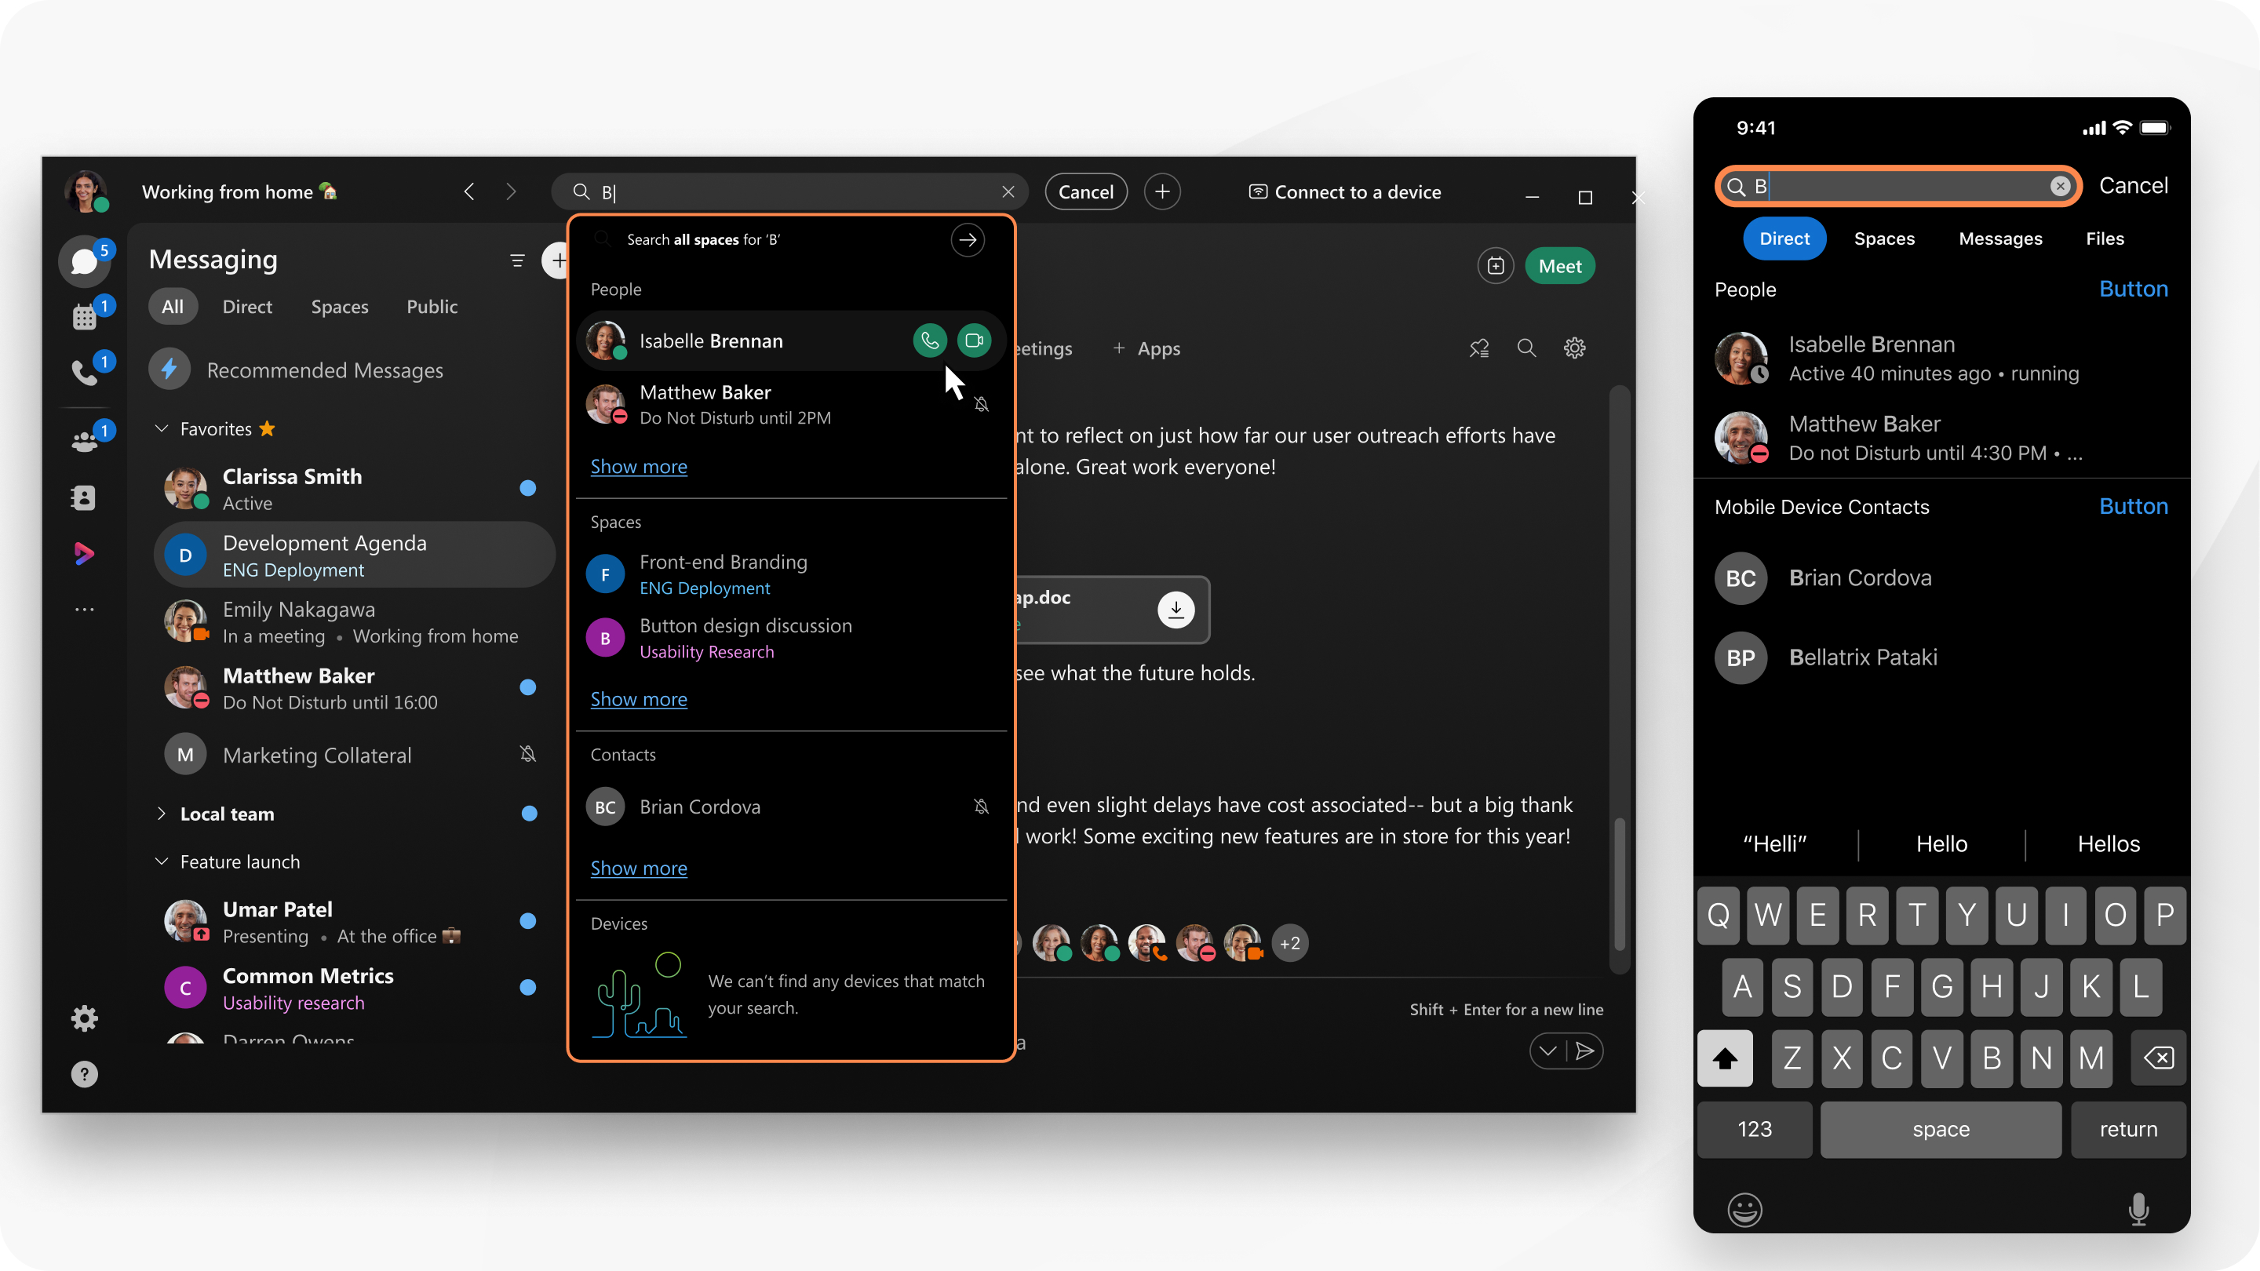The height and width of the screenshot is (1271, 2260).
Task: Click the Meet button in the channel header
Action: (1560, 264)
